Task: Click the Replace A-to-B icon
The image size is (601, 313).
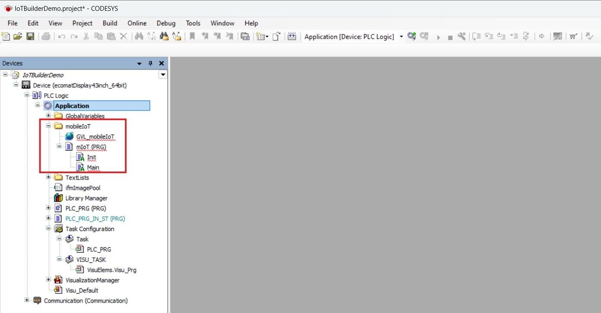Action: click(x=151, y=37)
